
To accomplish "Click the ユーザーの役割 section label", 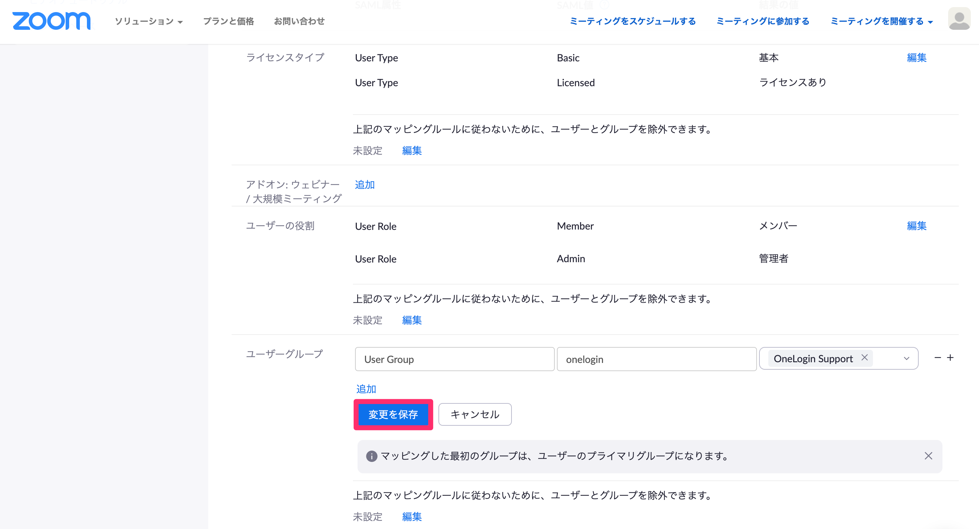I will pyautogui.click(x=280, y=226).
